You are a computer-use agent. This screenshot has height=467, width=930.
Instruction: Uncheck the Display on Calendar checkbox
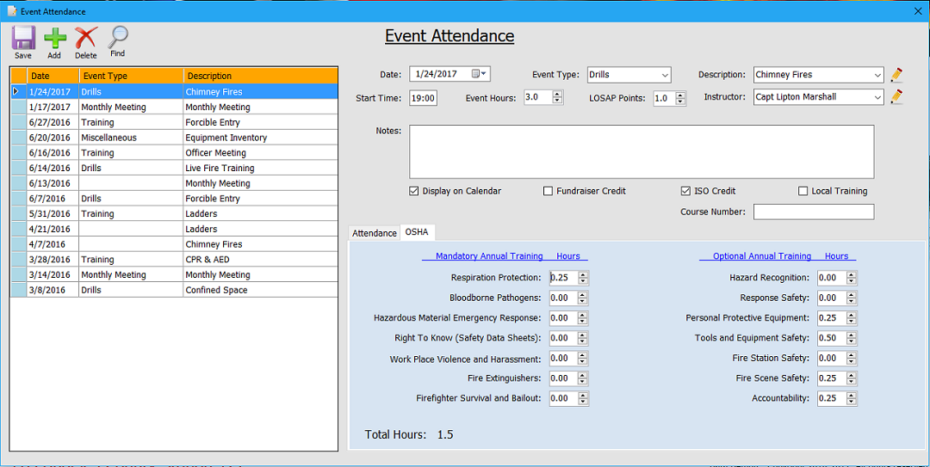point(414,191)
